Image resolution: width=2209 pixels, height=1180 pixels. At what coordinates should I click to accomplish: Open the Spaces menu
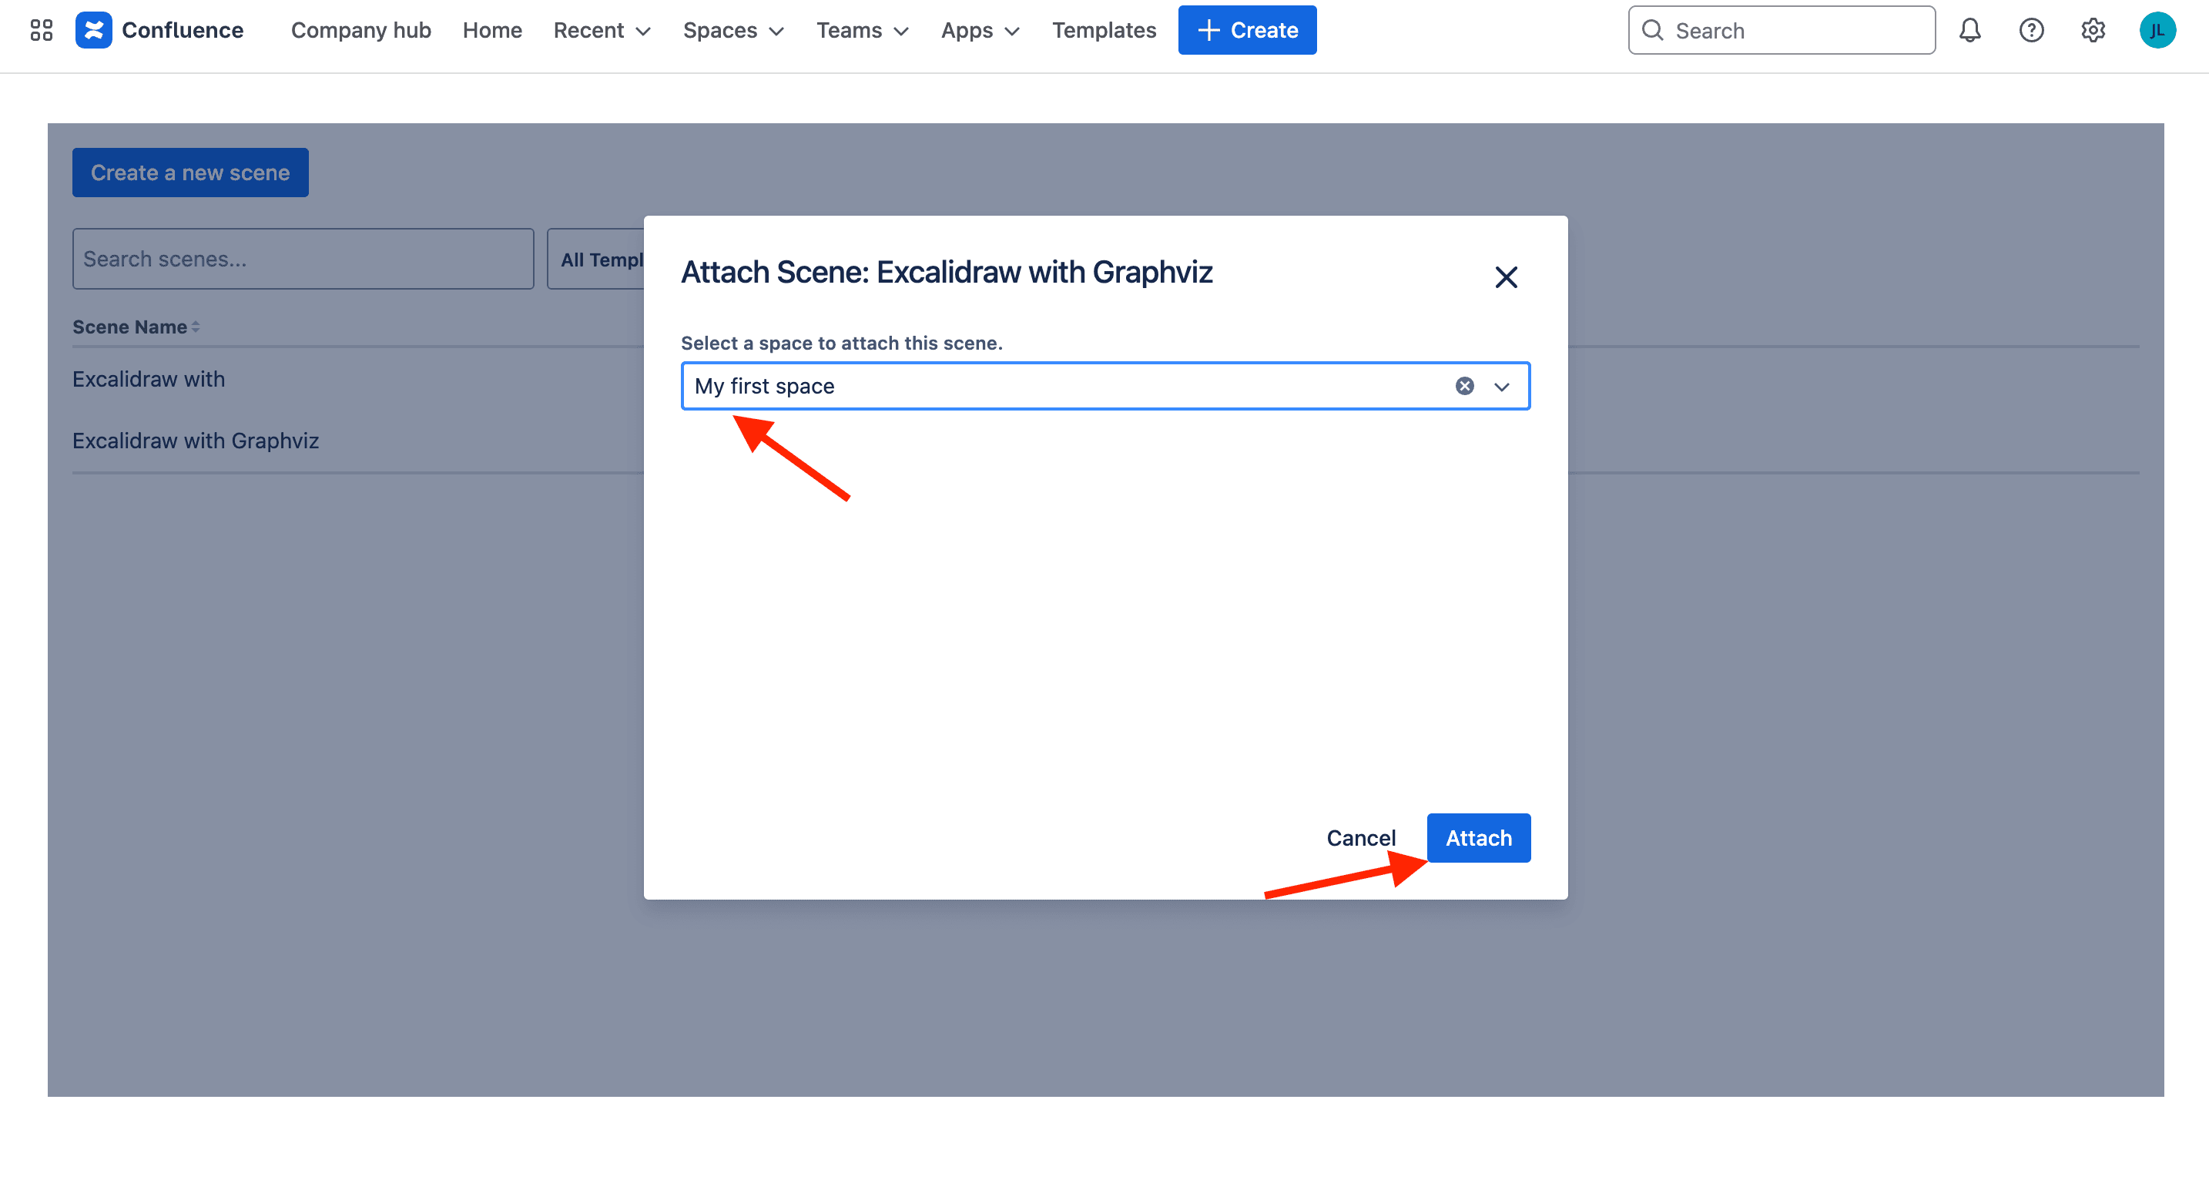click(x=733, y=30)
